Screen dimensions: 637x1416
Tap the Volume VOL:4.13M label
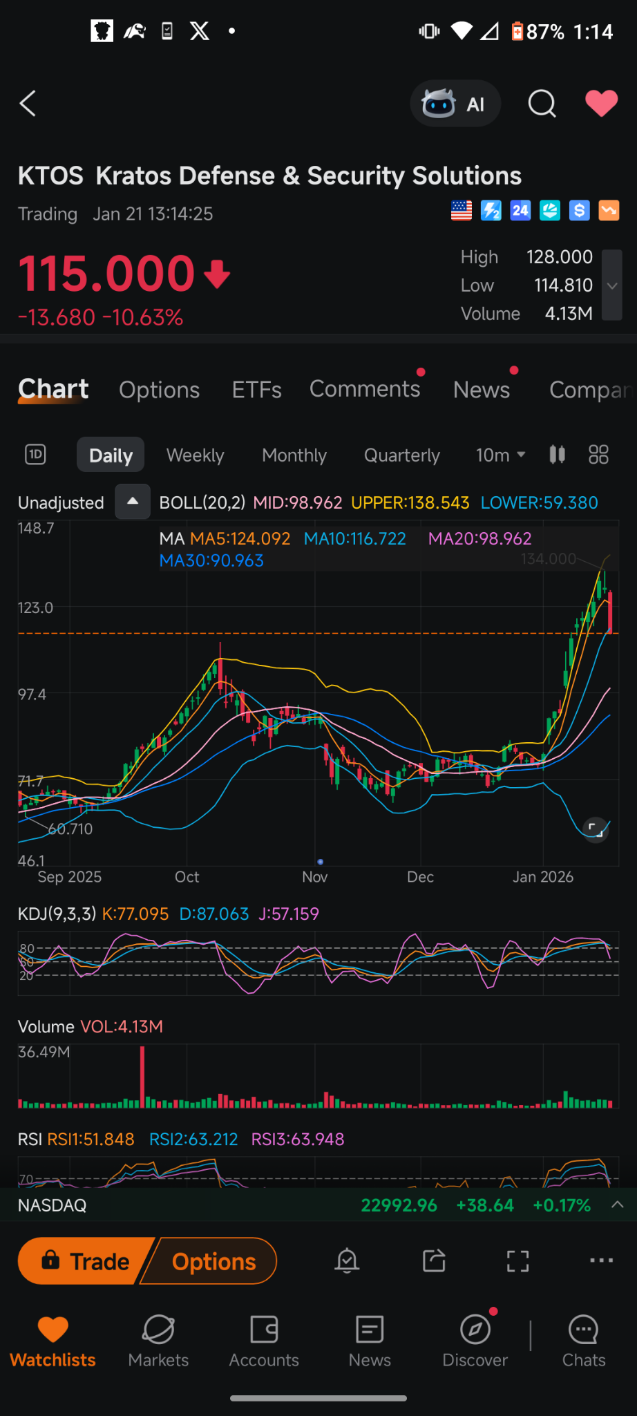[x=91, y=1027]
